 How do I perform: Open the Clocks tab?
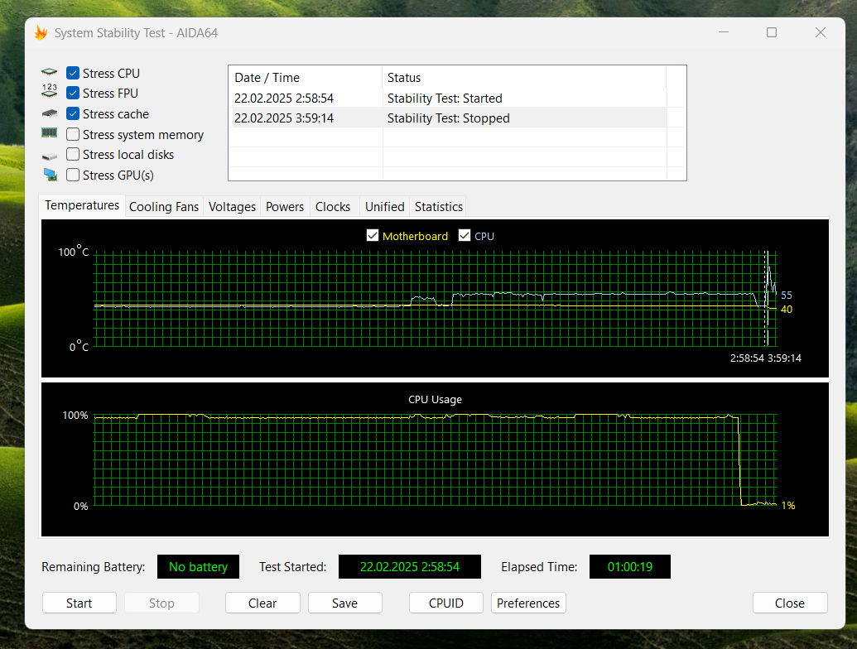click(333, 207)
